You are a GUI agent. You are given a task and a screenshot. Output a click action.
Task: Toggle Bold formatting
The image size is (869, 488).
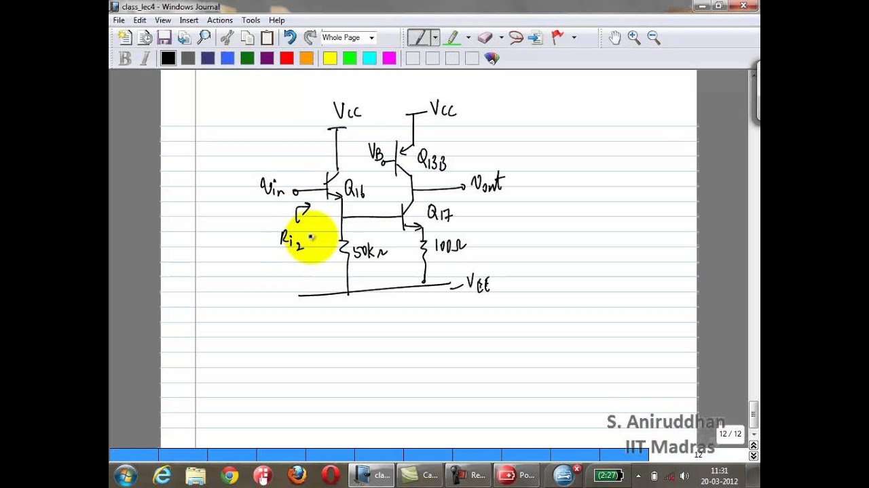[x=125, y=59]
